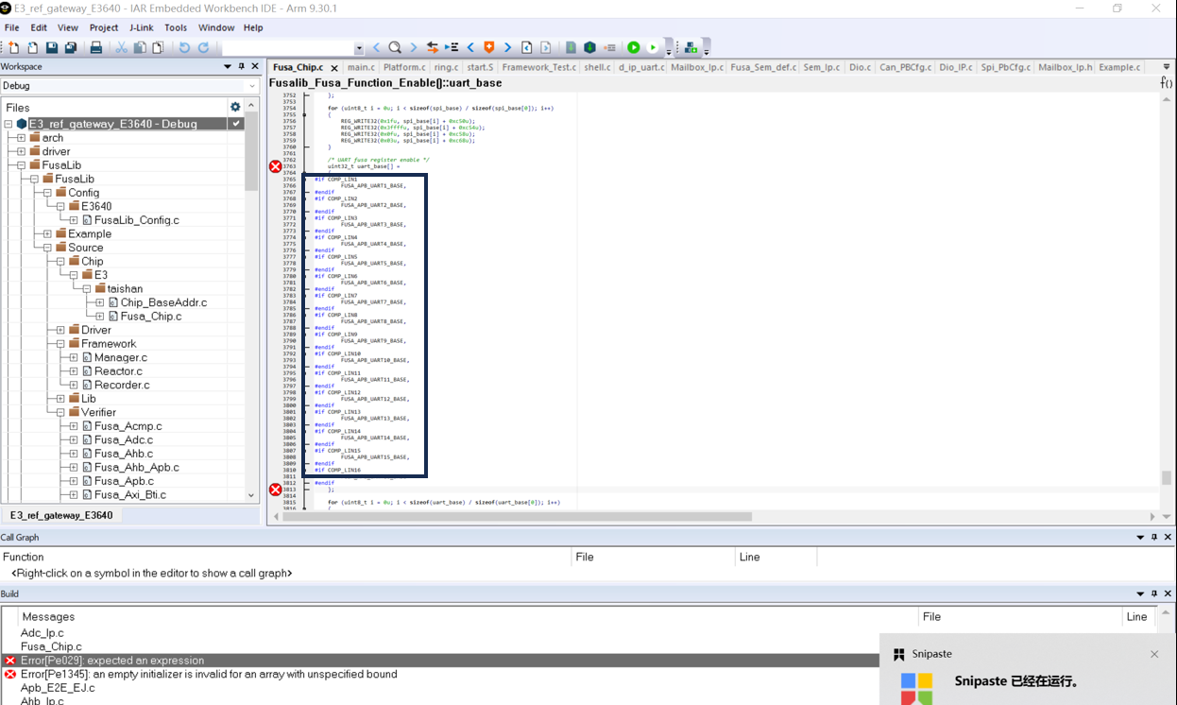Open workspace settings gear icon
Viewport: 1177px width, 705px height.
tap(235, 107)
